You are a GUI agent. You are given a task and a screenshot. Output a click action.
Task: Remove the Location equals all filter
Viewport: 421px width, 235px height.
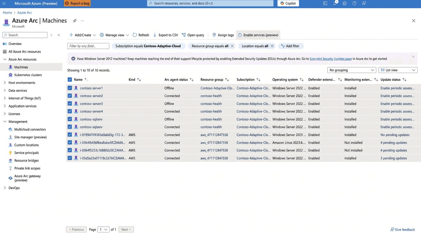272,46
